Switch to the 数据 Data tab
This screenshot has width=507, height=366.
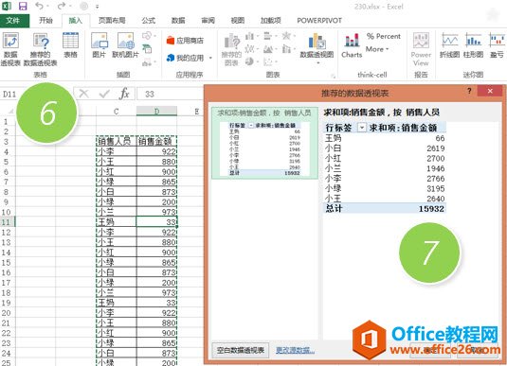tap(178, 21)
